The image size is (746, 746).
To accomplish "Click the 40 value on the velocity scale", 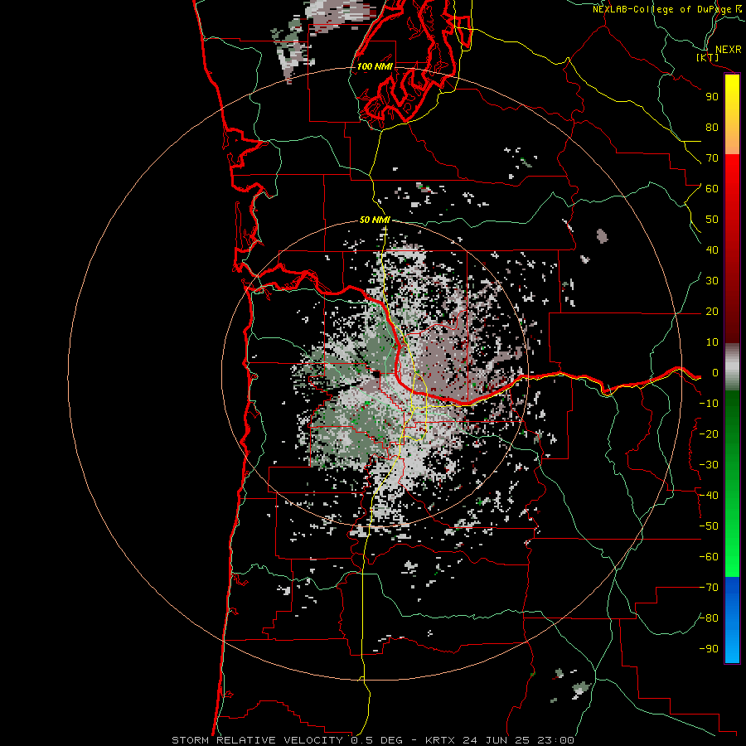I will click(x=712, y=250).
